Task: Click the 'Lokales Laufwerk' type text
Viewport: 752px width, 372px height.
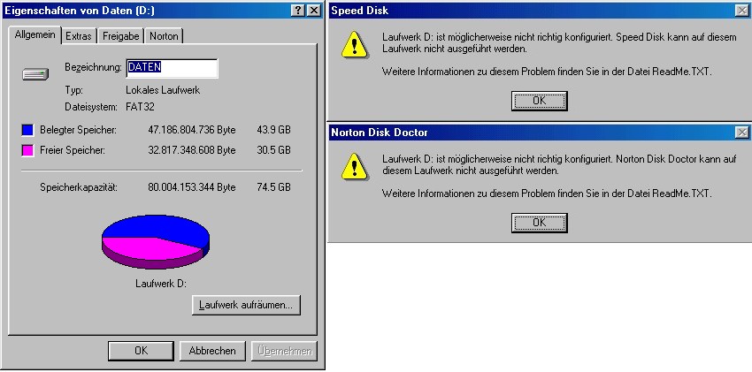Action: 163,90
